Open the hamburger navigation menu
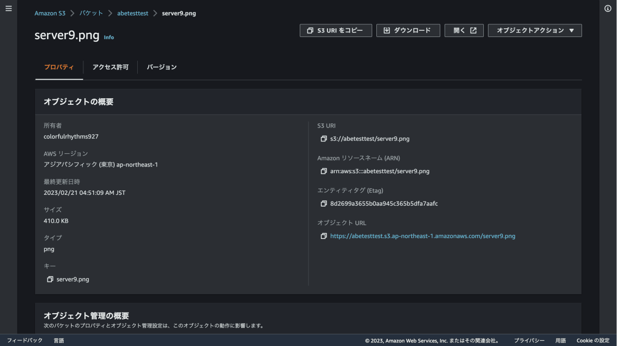The height and width of the screenshot is (346, 617). click(8, 9)
